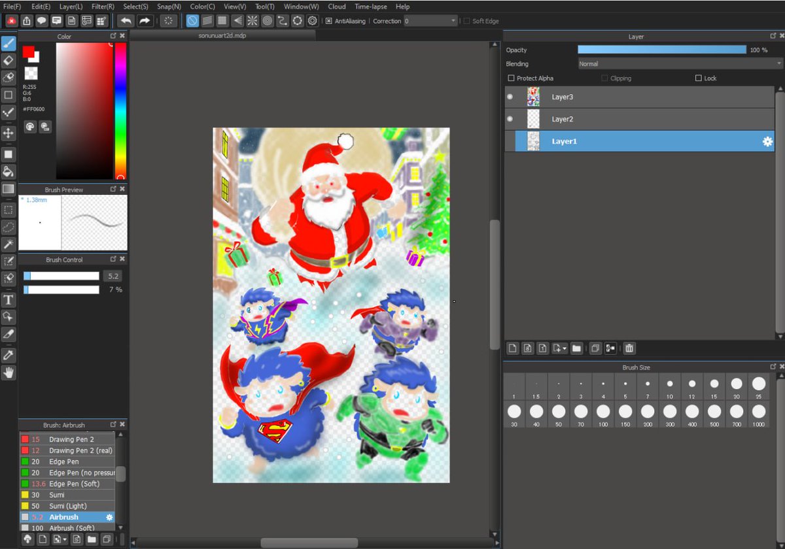The height and width of the screenshot is (549, 785).
Task: Select the Brush tool in the toolbox
Action: [x=9, y=44]
